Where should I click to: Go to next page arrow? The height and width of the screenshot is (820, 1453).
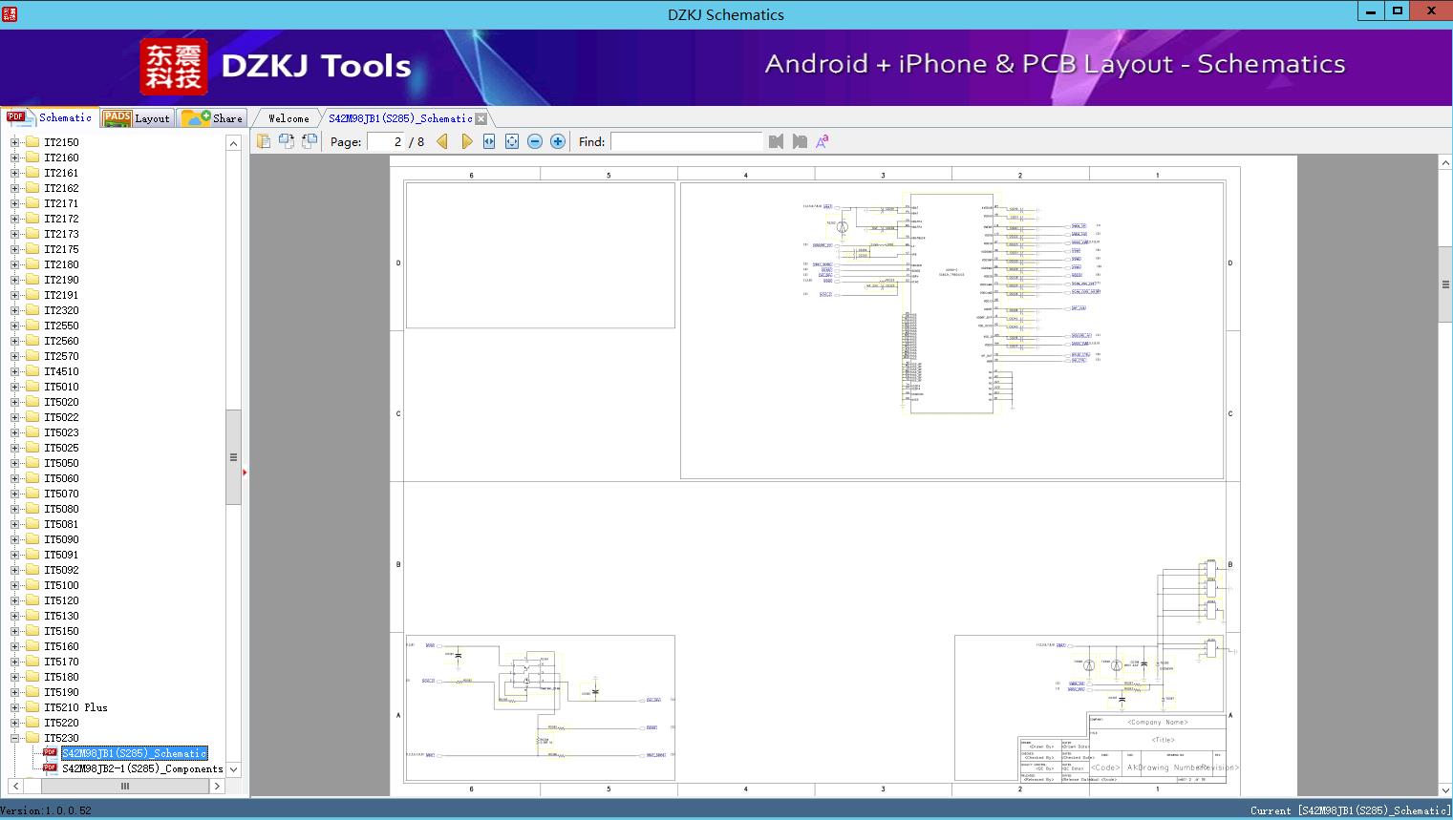coord(466,141)
